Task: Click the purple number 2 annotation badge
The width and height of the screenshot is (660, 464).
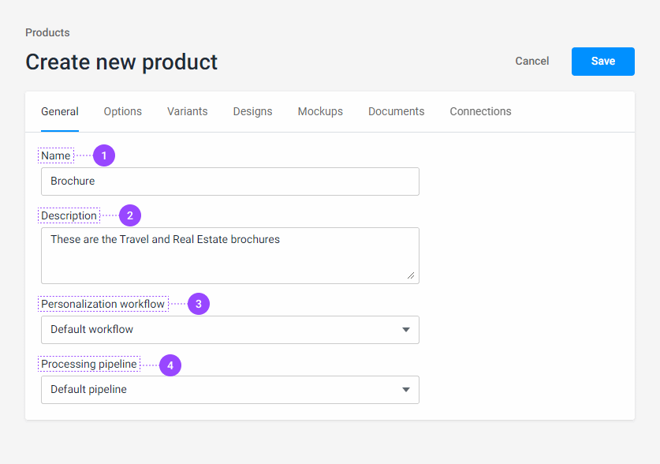Action: coord(129,215)
